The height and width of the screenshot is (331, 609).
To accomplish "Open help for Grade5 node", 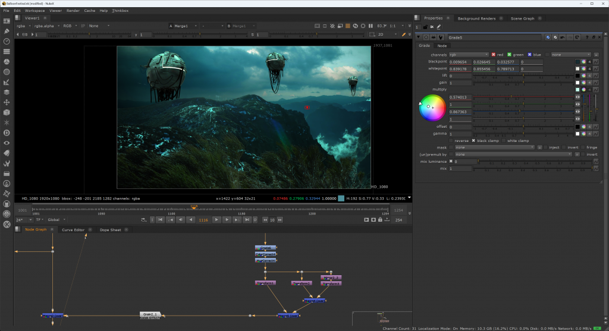I will (587, 37).
